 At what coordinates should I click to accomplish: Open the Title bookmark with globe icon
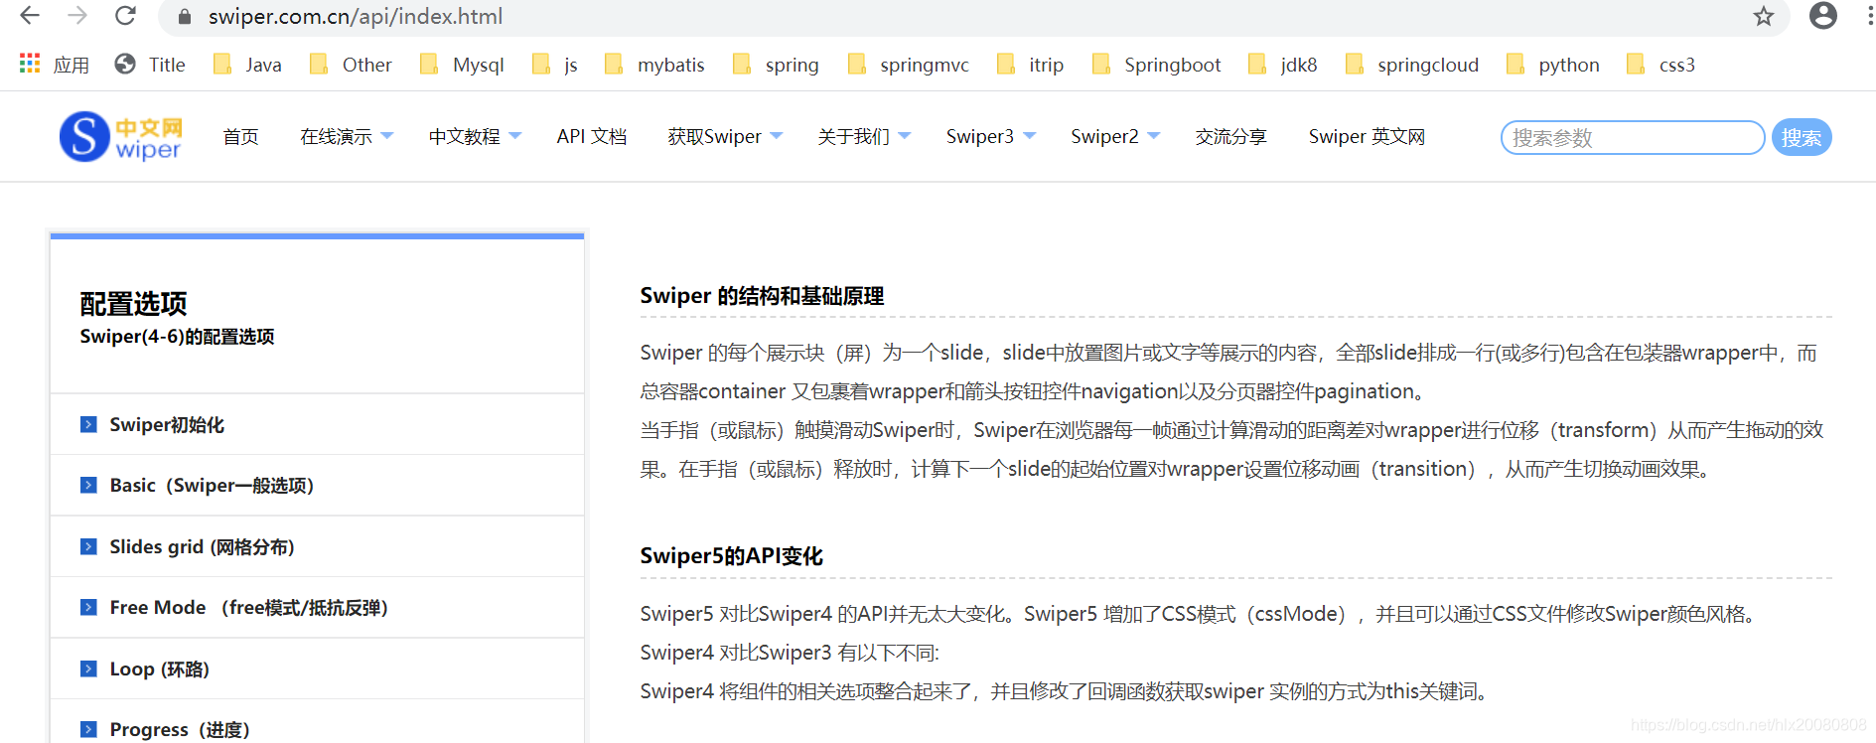tap(150, 65)
